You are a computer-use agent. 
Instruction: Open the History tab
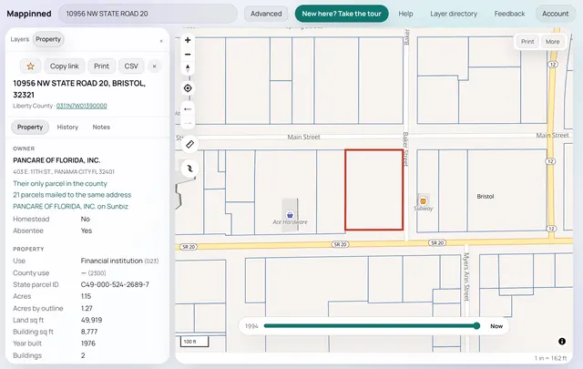click(x=67, y=128)
